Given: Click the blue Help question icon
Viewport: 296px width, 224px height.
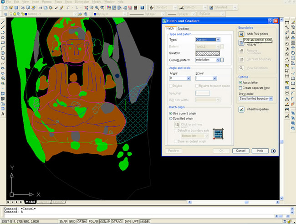Looking at the screenshot, I should [x=143, y=8].
